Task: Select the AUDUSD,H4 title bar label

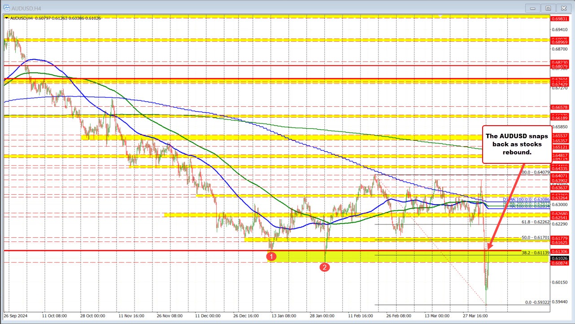Action: point(27,8)
